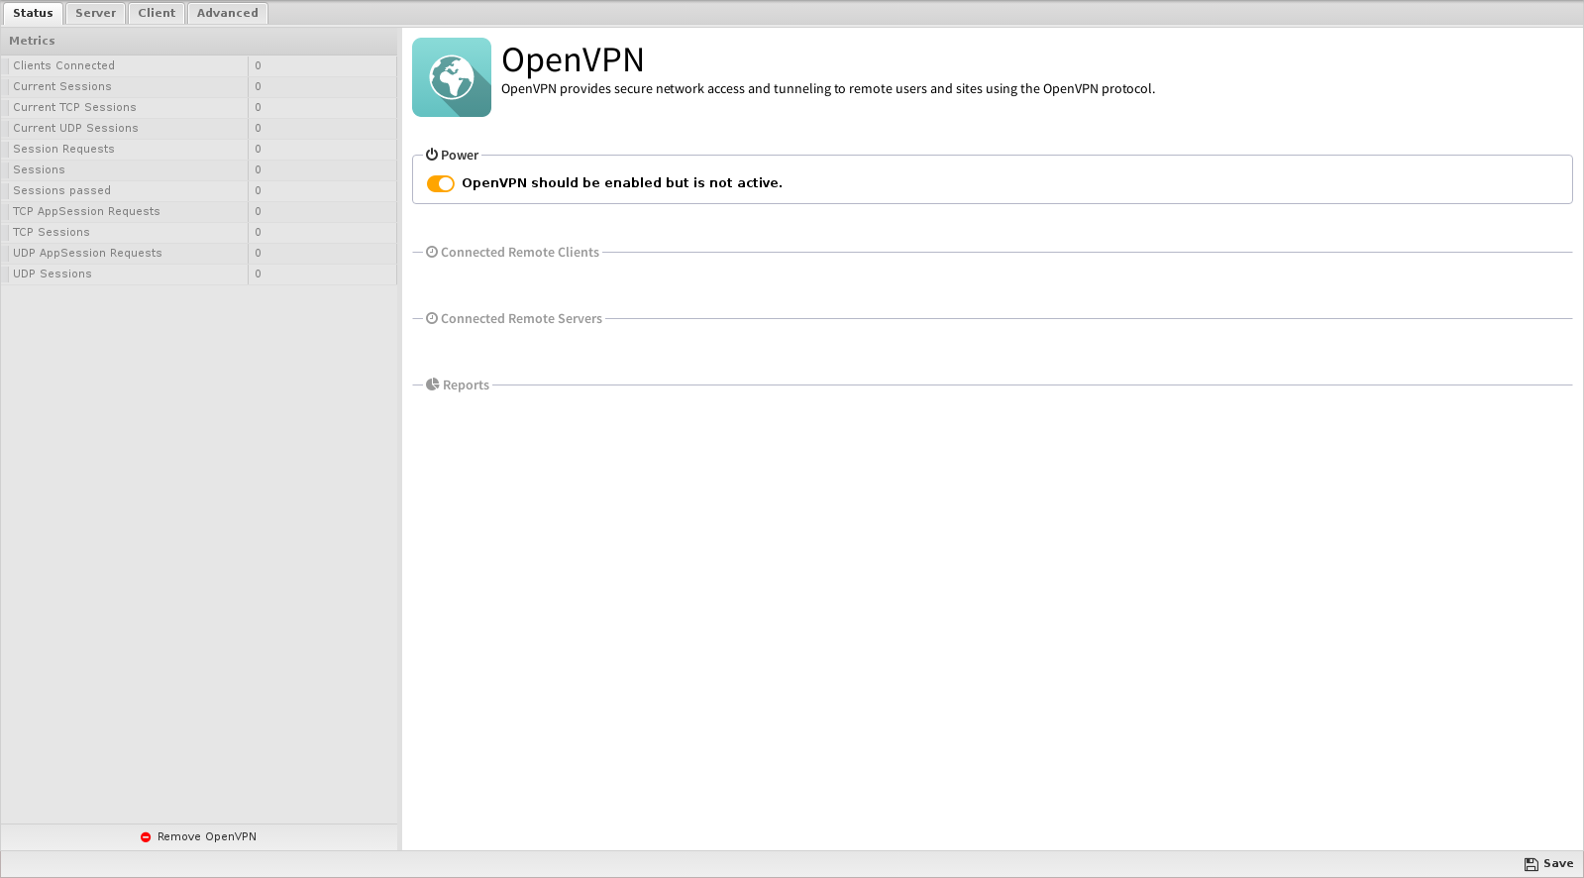Click the red Remove OpenVPN icon
The image size is (1584, 878).
(146, 837)
